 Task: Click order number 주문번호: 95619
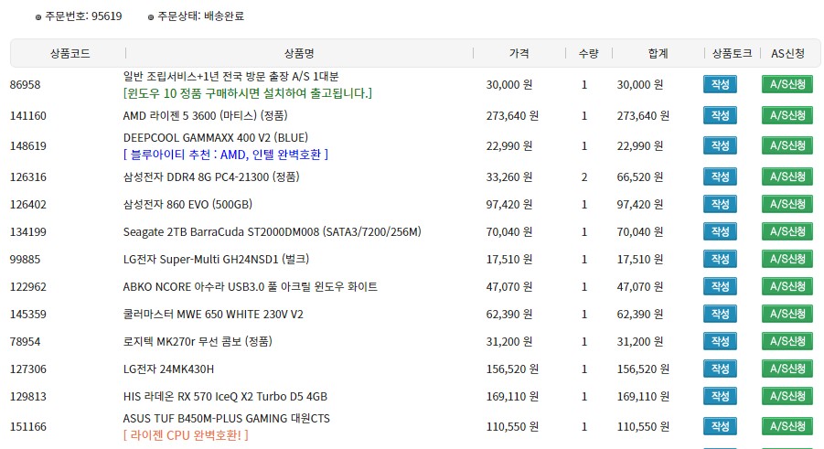pyautogui.click(x=83, y=16)
